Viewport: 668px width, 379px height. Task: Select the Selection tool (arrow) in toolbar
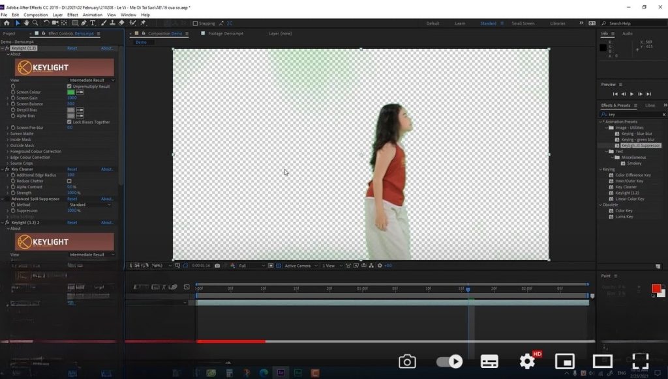click(x=19, y=22)
